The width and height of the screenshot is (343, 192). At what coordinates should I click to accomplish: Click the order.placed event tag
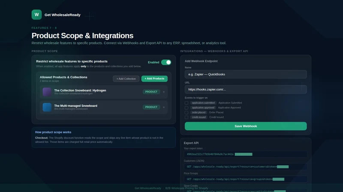pos(199,112)
